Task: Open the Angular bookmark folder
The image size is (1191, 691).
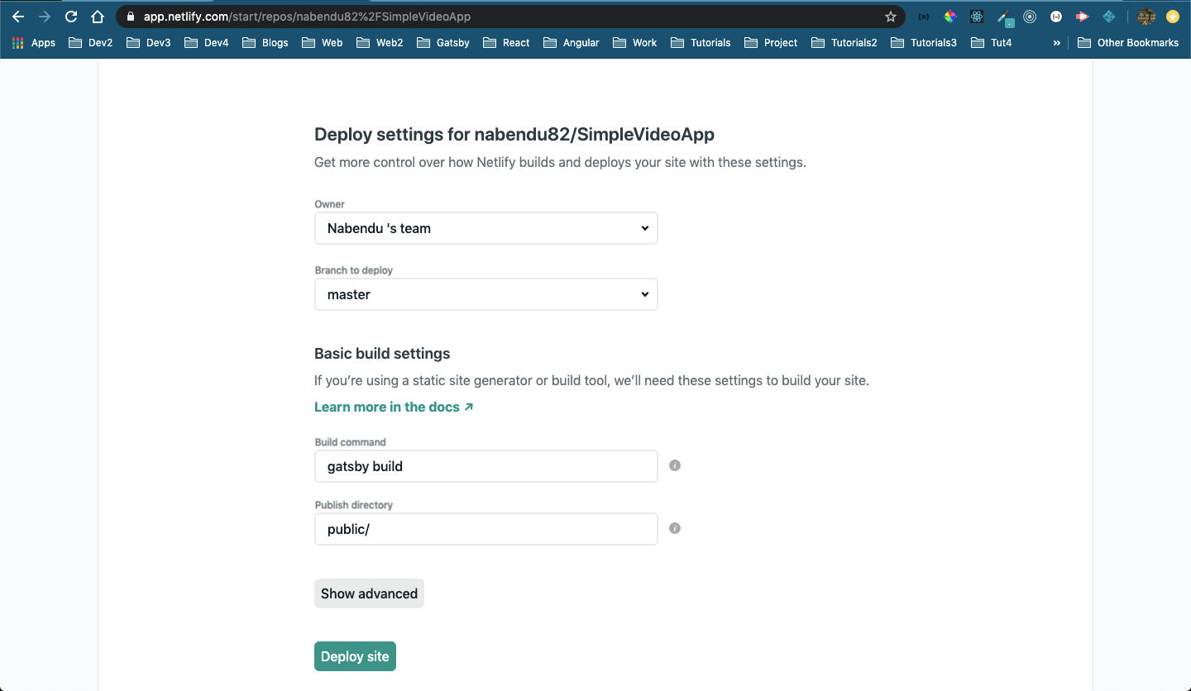Action: (571, 43)
